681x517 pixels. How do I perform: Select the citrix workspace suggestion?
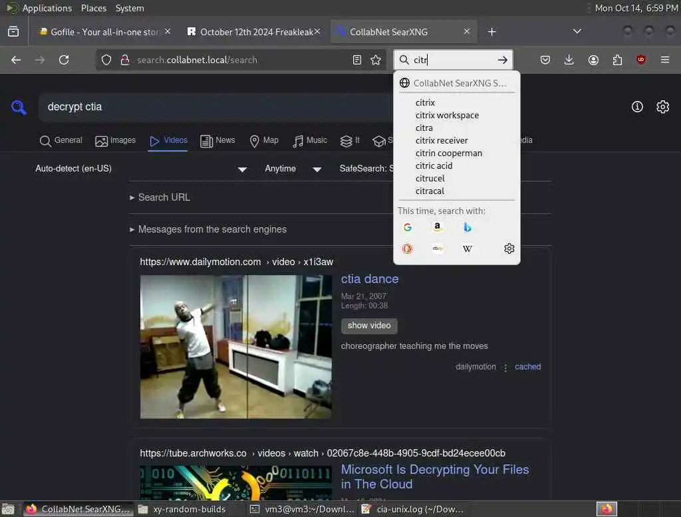pos(447,116)
